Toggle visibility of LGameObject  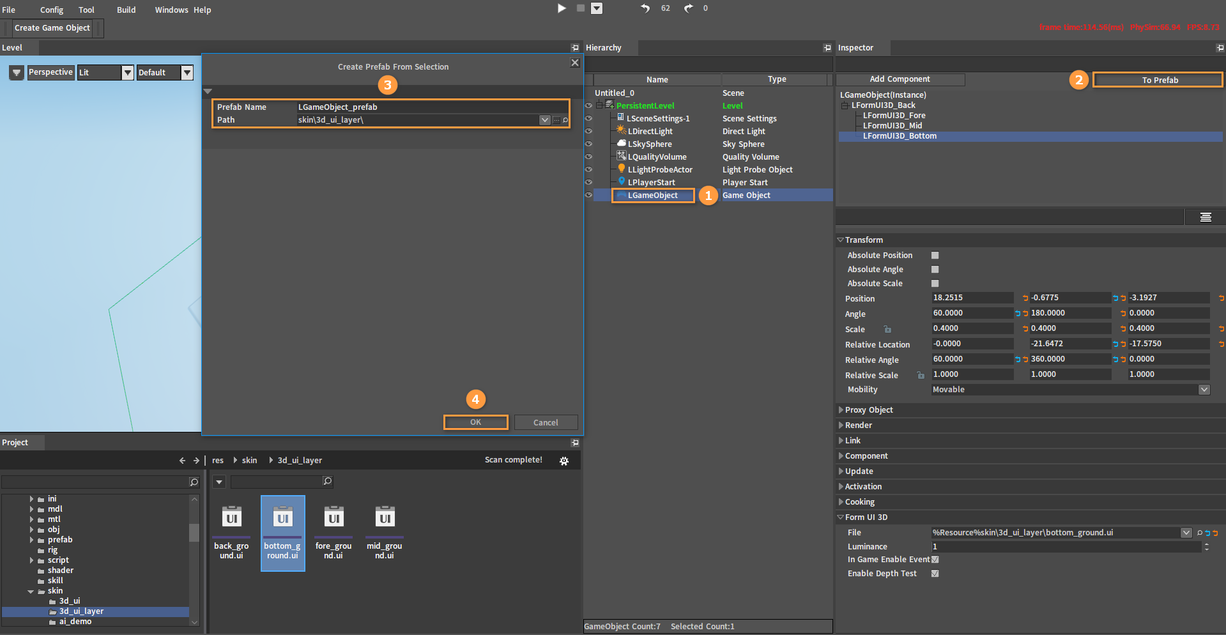click(x=588, y=195)
